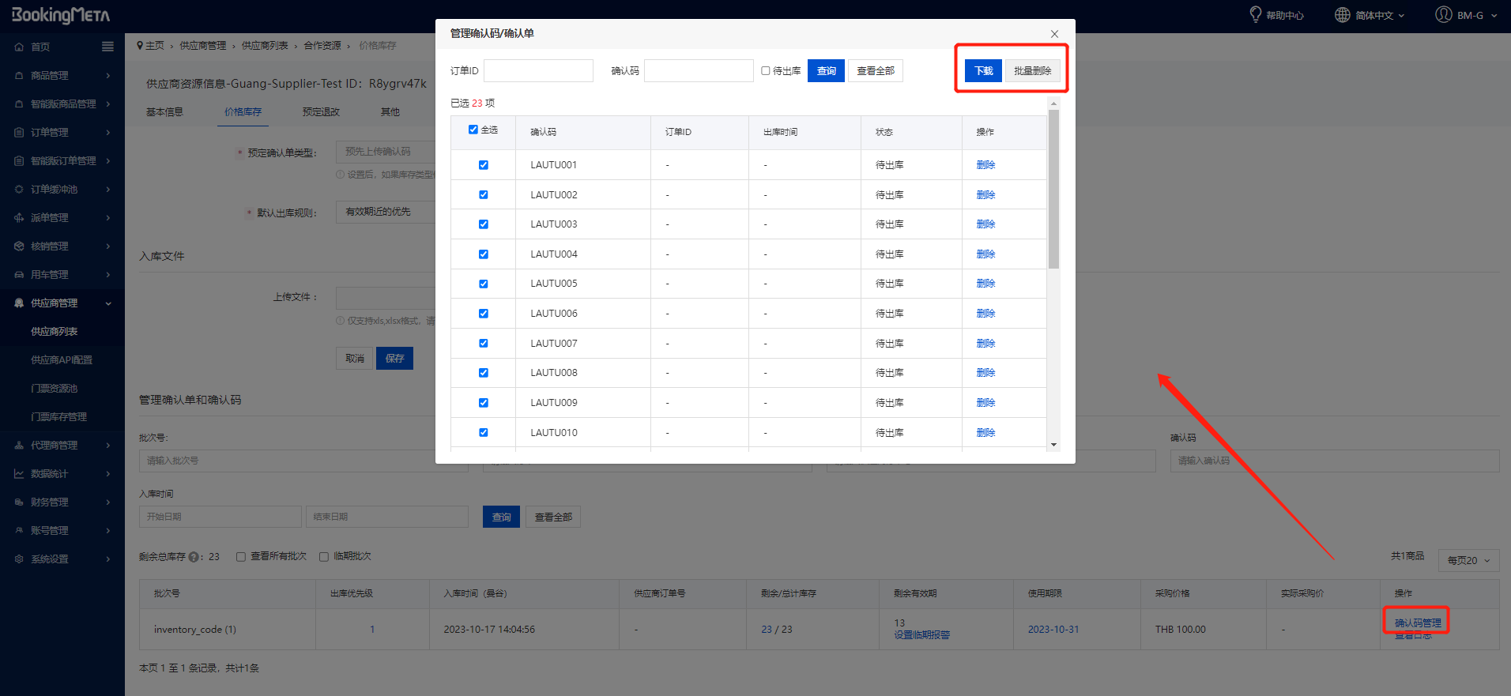Screen dimensions: 1511x696
Task: Toggle the pending outbound filter checkbox
Action: [765, 71]
